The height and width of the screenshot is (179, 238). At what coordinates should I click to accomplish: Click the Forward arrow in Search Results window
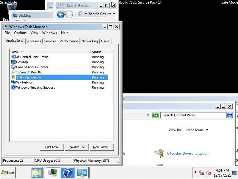point(69,15)
